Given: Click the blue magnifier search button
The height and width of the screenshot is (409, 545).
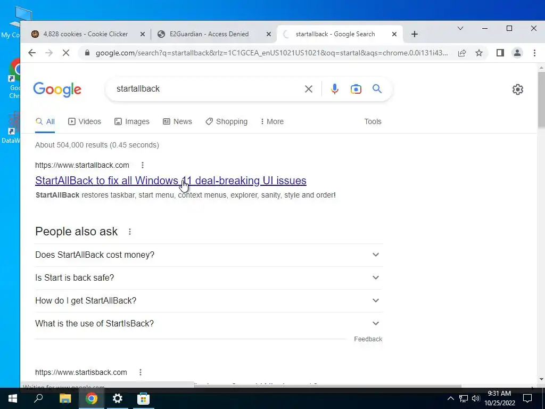Looking at the screenshot, I should 377,89.
